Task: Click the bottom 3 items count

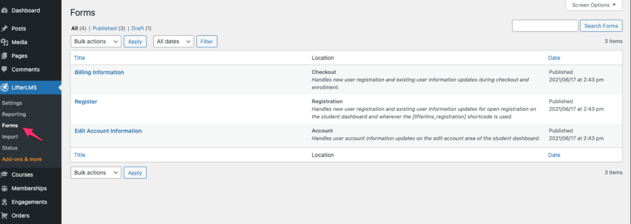Action: tap(613, 172)
